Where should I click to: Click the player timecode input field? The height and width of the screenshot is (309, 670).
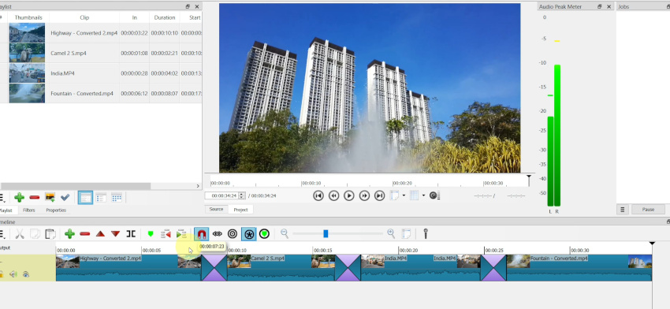pos(221,195)
